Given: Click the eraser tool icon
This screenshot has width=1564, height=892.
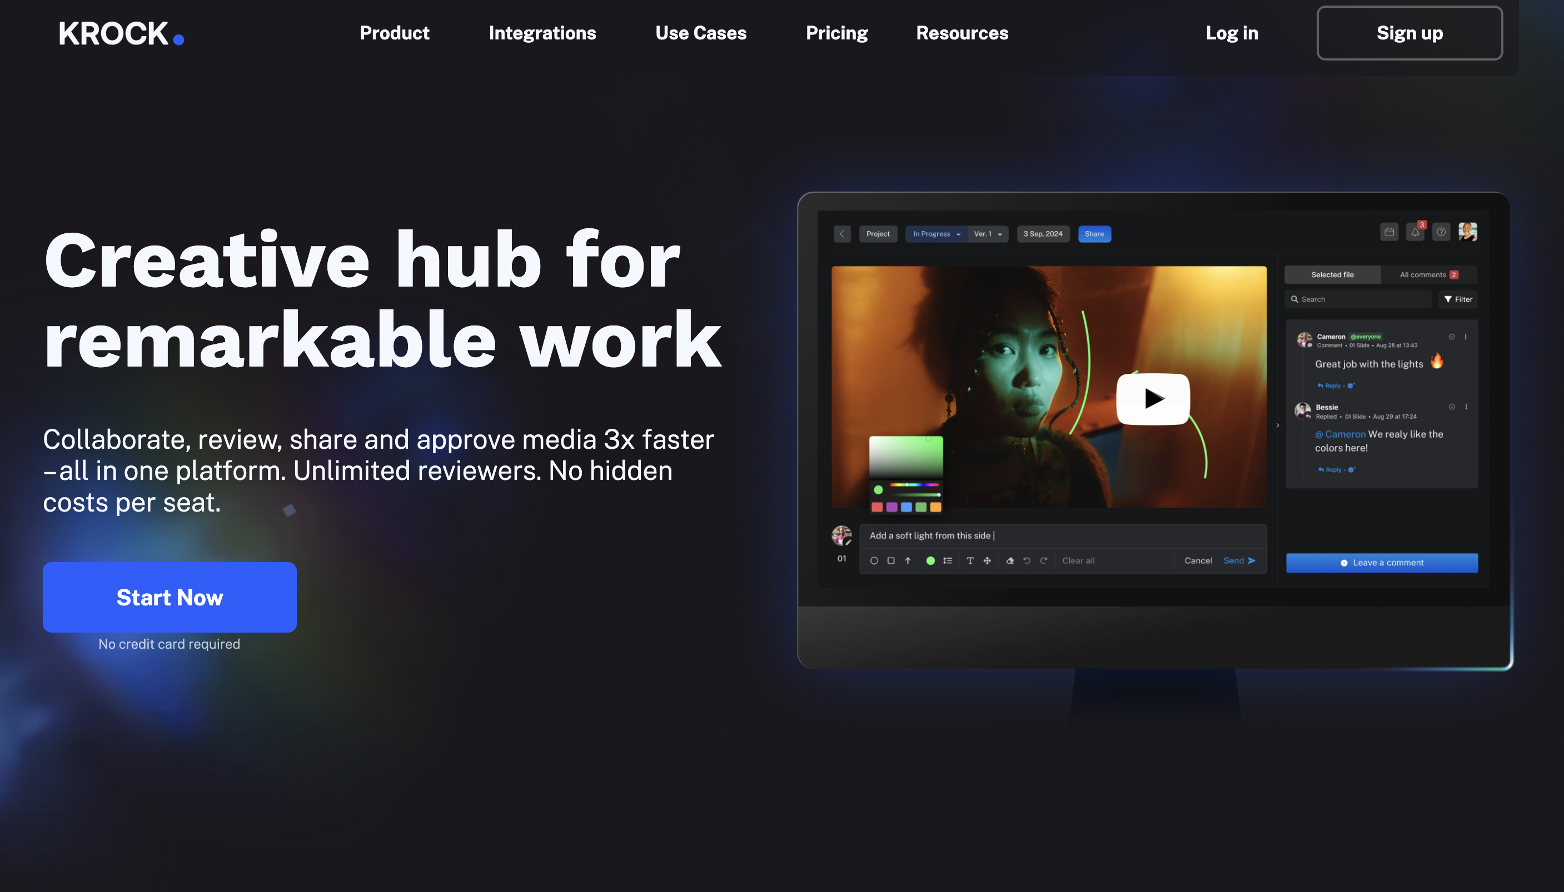Looking at the screenshot, I should point(1009,560).
